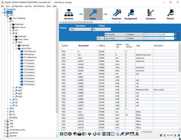Viewport: 181px width, 140px height.
Task: Edit the selected key record
Action: point(66,134)
